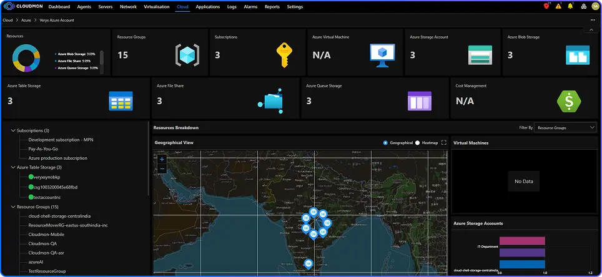602x277 pixels.
Task: Open the Network menu
Action: click(128, 6)
